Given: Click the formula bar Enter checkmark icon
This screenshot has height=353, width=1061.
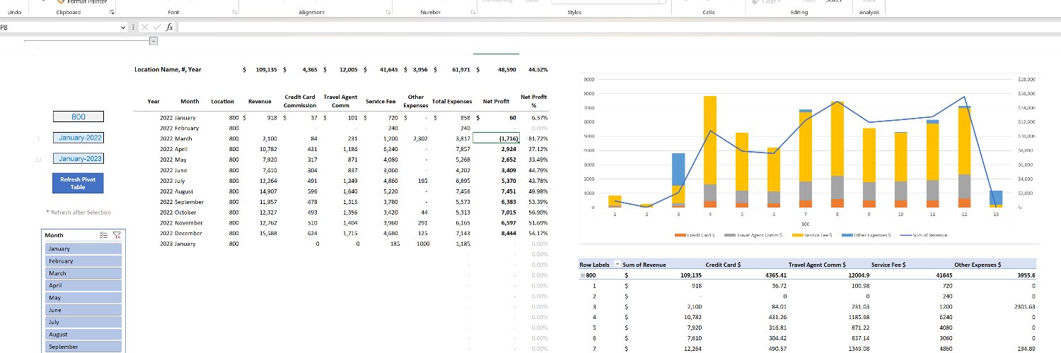Looking at the screenshot, I should tap(156, 27).
